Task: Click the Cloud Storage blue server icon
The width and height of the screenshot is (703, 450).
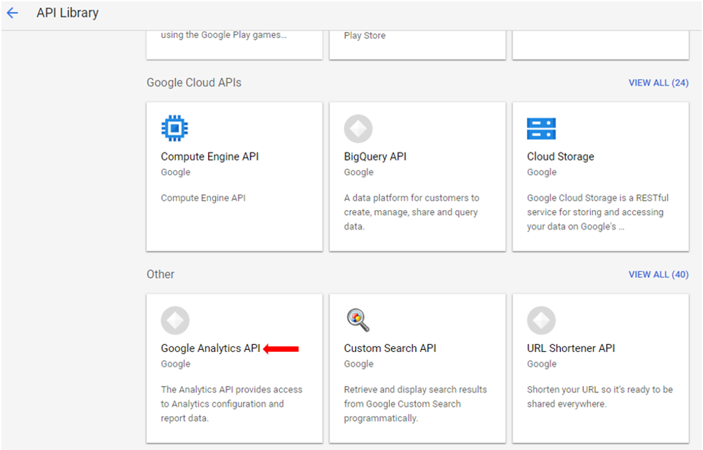Action: point(541,129)
